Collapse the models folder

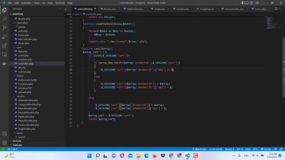click(20, 96)
